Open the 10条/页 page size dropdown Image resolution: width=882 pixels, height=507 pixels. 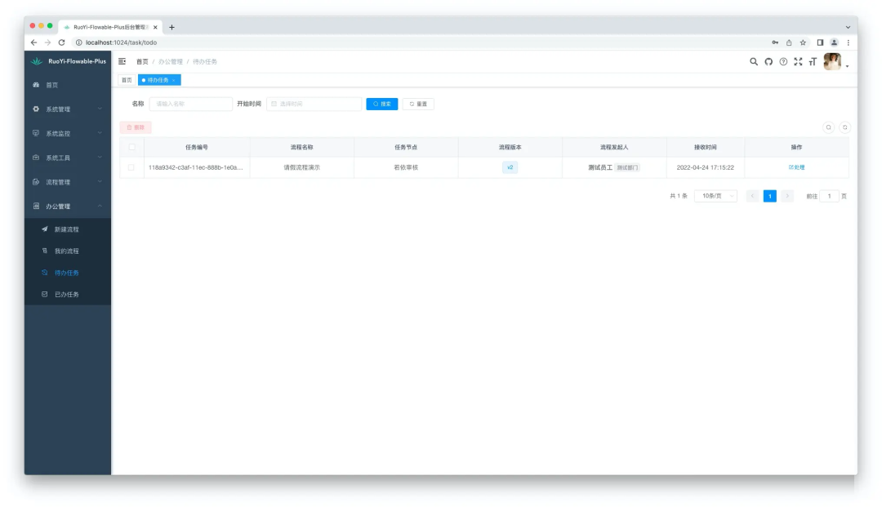click(715, 196)
